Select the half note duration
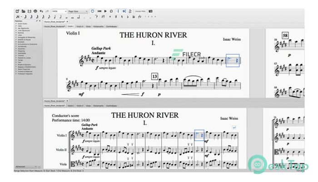The height and width of the screenshot is (182, 318). [60, 17]
